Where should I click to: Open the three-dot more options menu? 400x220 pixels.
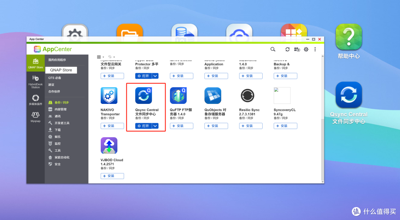(315, 49)
